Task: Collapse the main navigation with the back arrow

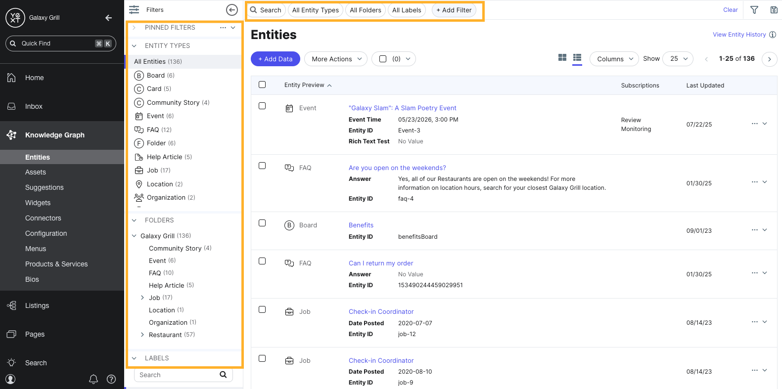Action: (109, 18)
